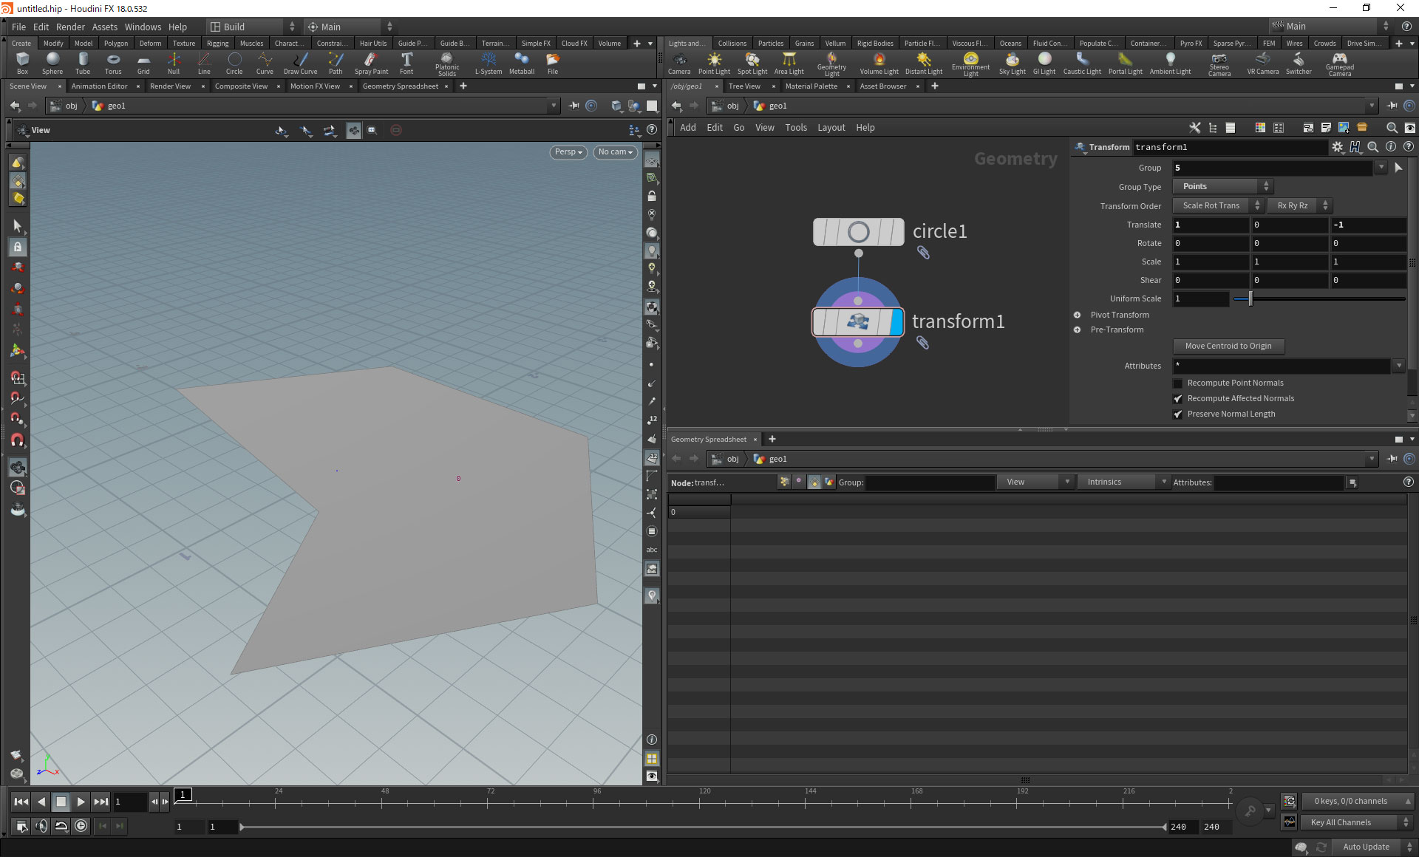Switch to the Material Palette tab
This screenshot has width=1419, height=857.
811,86
